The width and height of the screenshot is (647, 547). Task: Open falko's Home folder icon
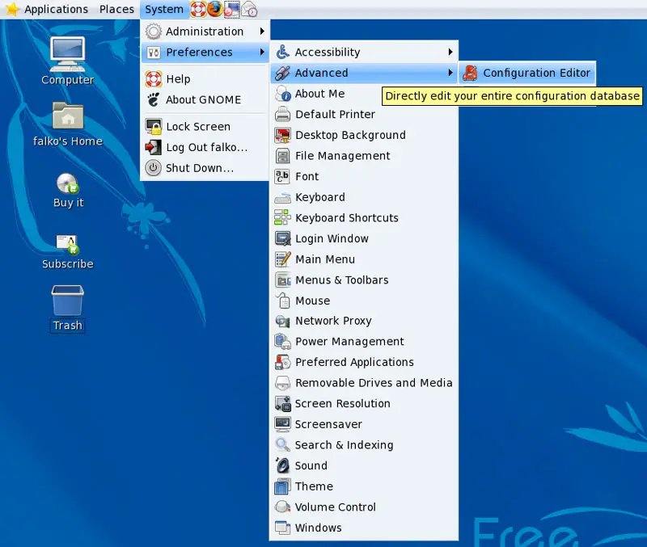click(x=68, y=124)
